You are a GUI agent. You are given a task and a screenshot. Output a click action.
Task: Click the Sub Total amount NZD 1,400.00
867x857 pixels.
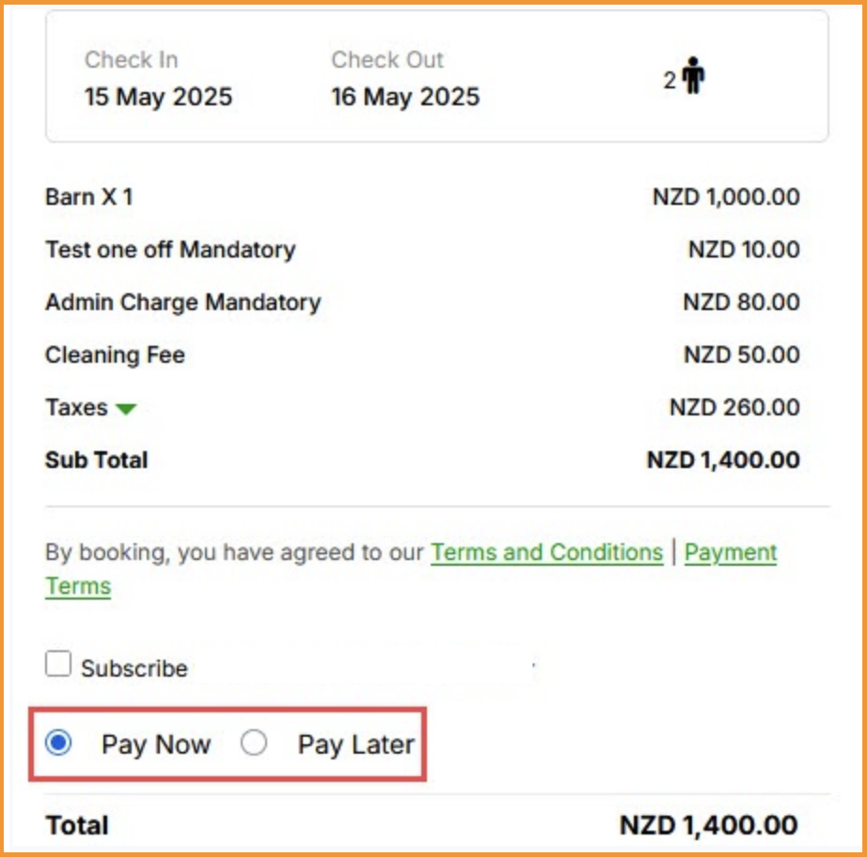tap(723, 460)
